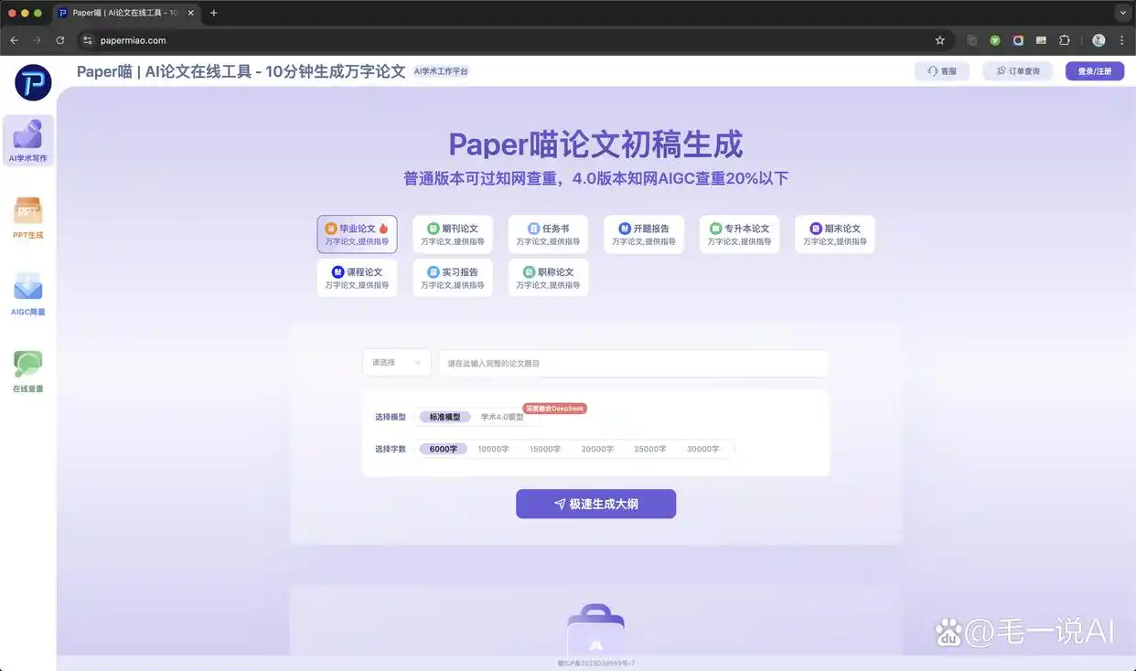
Task: Switch to the 开题报告 category
Action: point(643,233)
